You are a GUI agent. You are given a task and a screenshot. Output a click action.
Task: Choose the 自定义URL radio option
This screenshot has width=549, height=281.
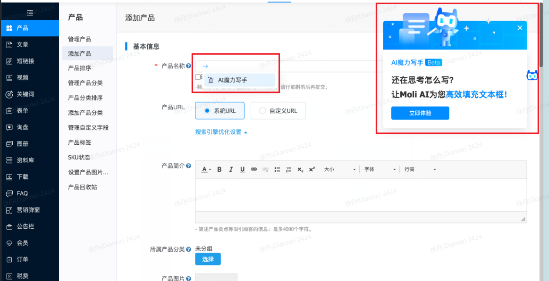tap(262, 110)
